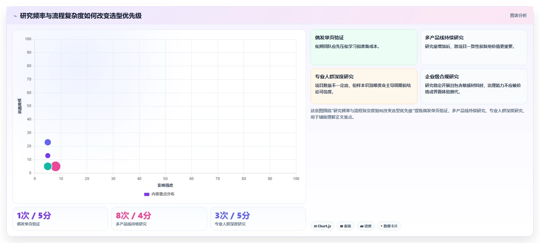Image resolution: width=540 pixels, height=243 pixels.
Task: Click the 覆盖规模 y-axis title
Action: 20,106
